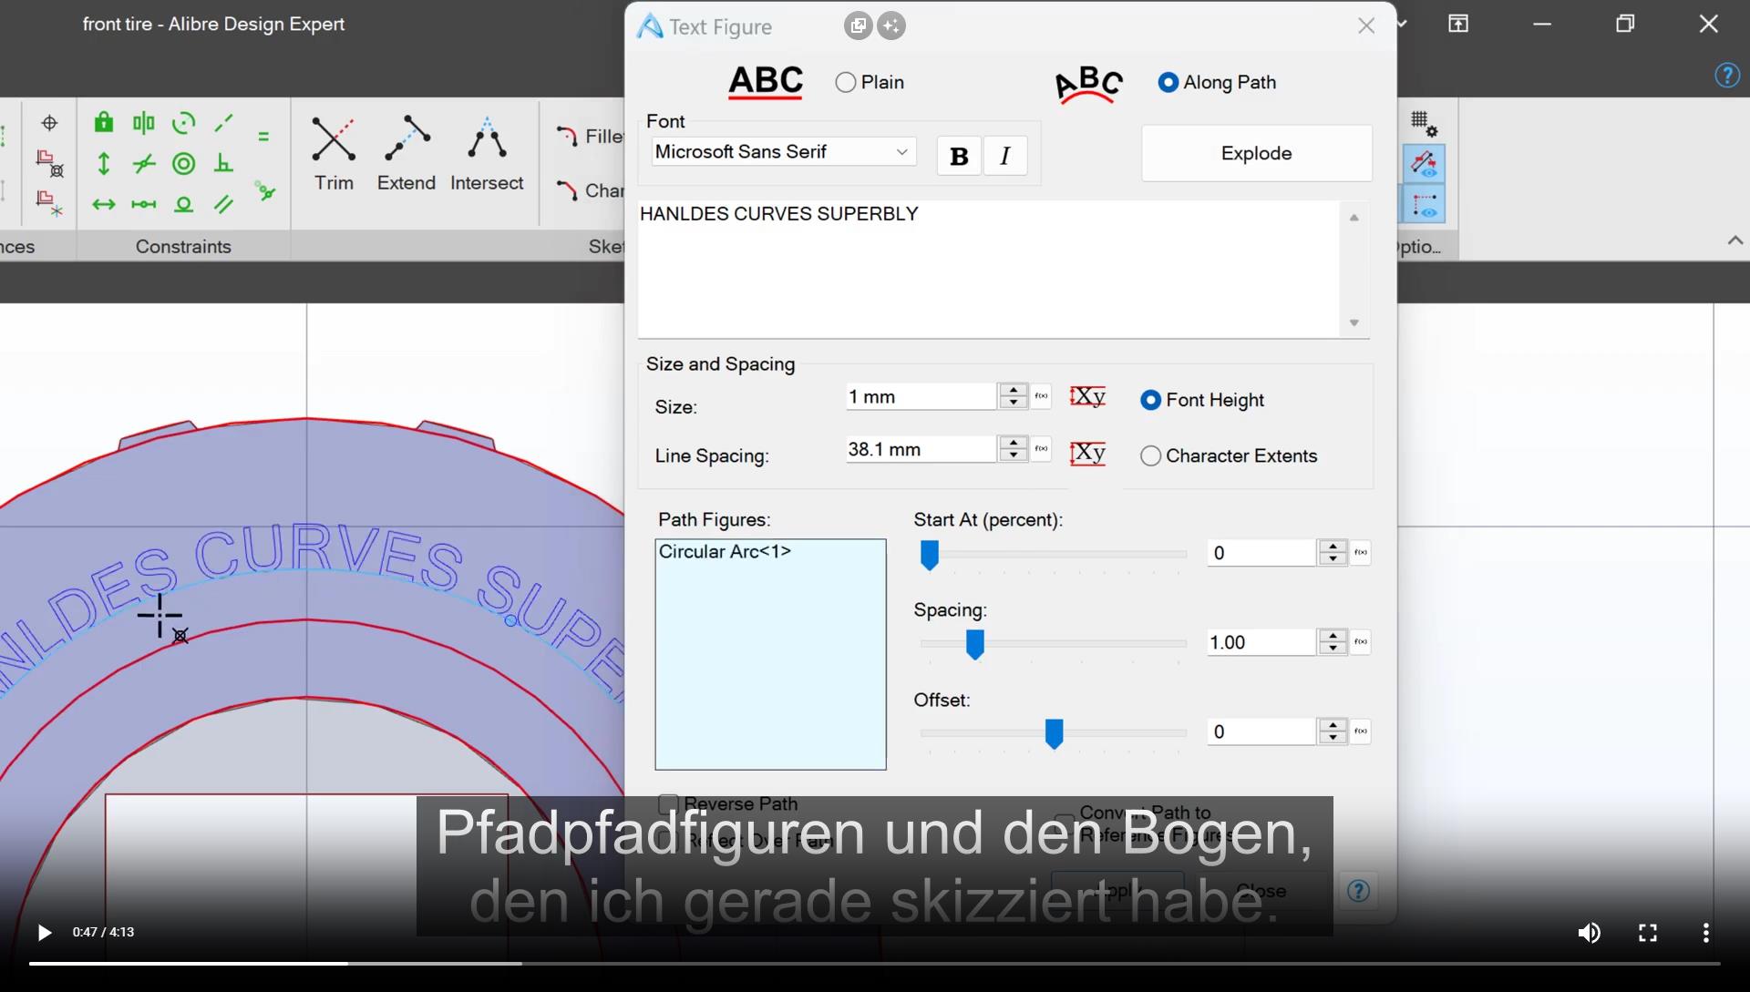The height and width of the screenshot is (992, 1750).
Task: Click the Constraints ribbon group label
Action: (183, 246)
